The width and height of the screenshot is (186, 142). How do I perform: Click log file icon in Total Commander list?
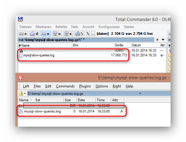[x=21, y=55]
